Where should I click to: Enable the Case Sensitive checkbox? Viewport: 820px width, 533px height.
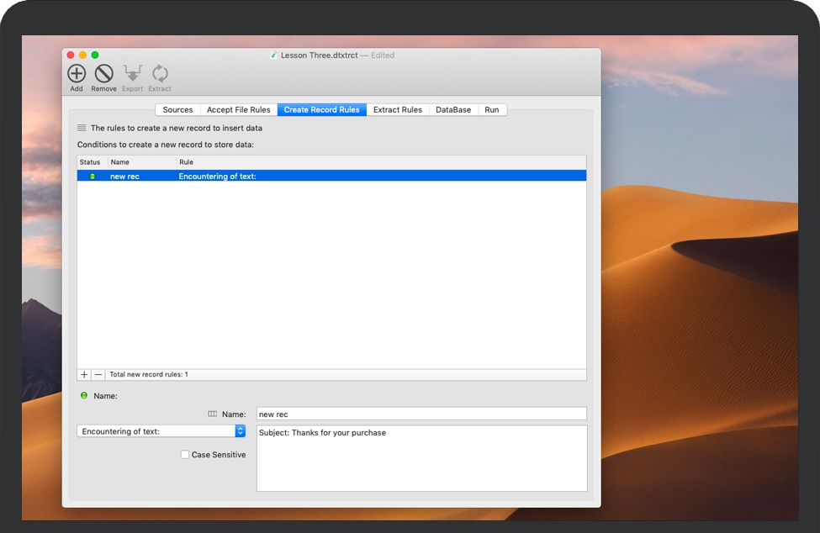184,455
